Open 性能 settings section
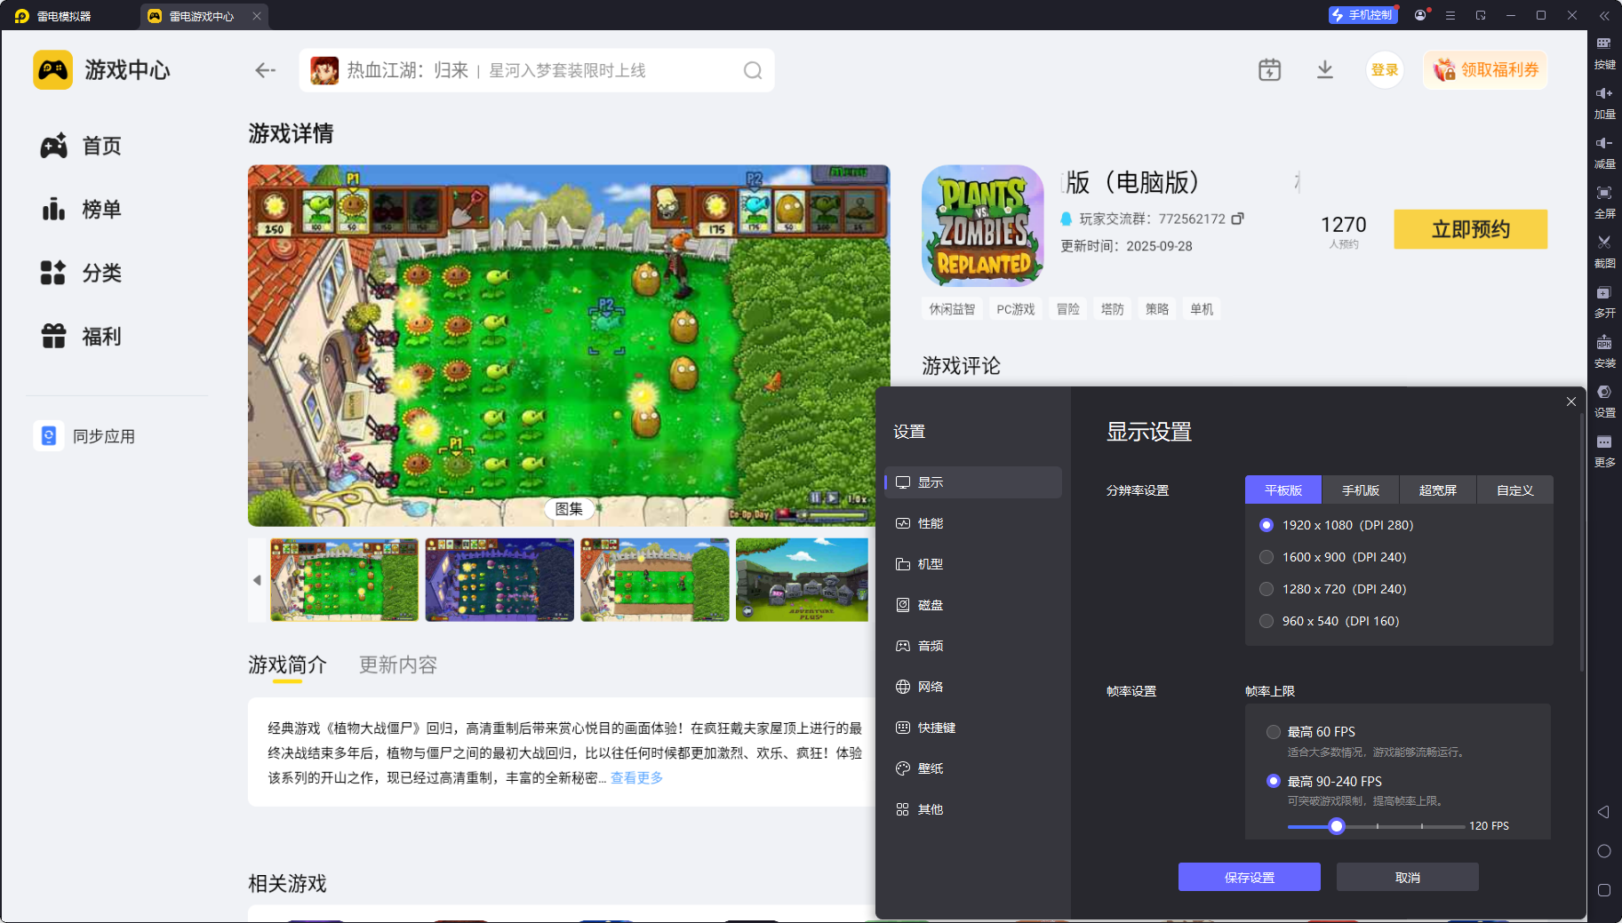The height and width of the screenshot is (923, 1622). pos(973,523)
